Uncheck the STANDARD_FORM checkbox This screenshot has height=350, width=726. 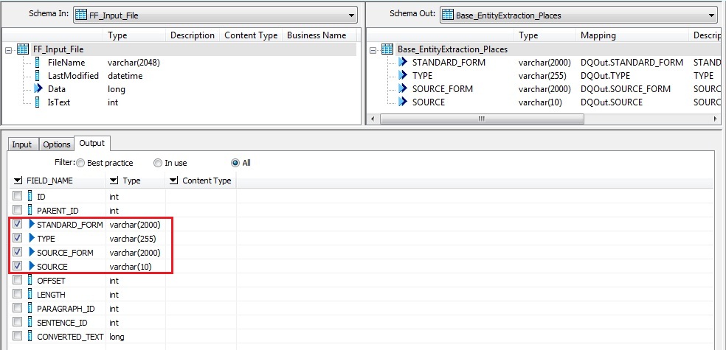pyautogui.click(x=18, y=224)
